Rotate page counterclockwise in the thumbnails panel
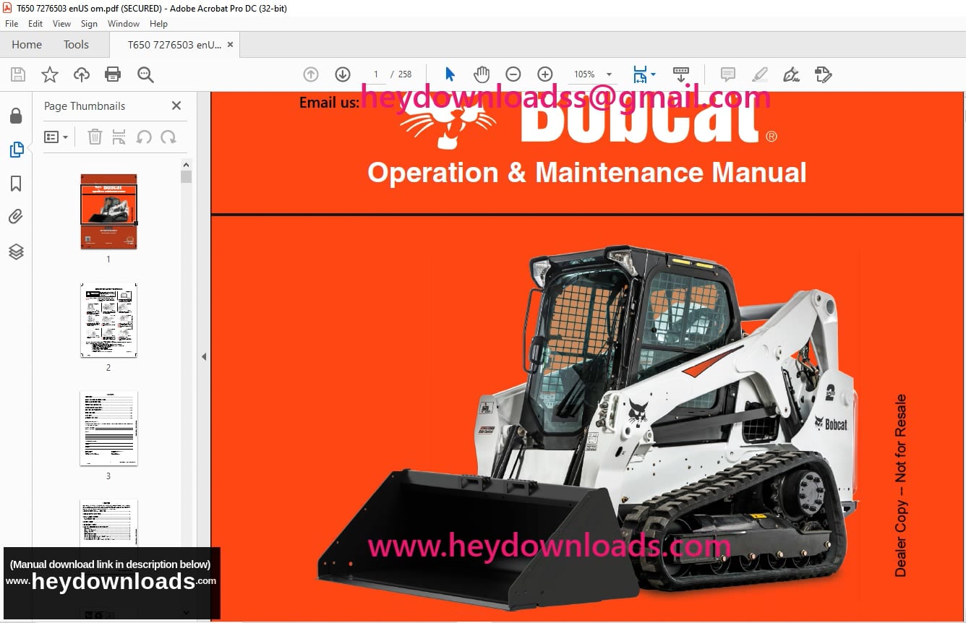Viewport: 966px width, 623px height. [144, 137]
